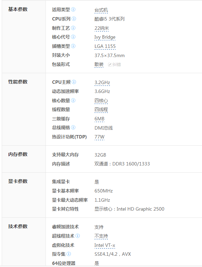Click the 基本参数 section heading
This screenshot has width=202, height=267.
18,9
